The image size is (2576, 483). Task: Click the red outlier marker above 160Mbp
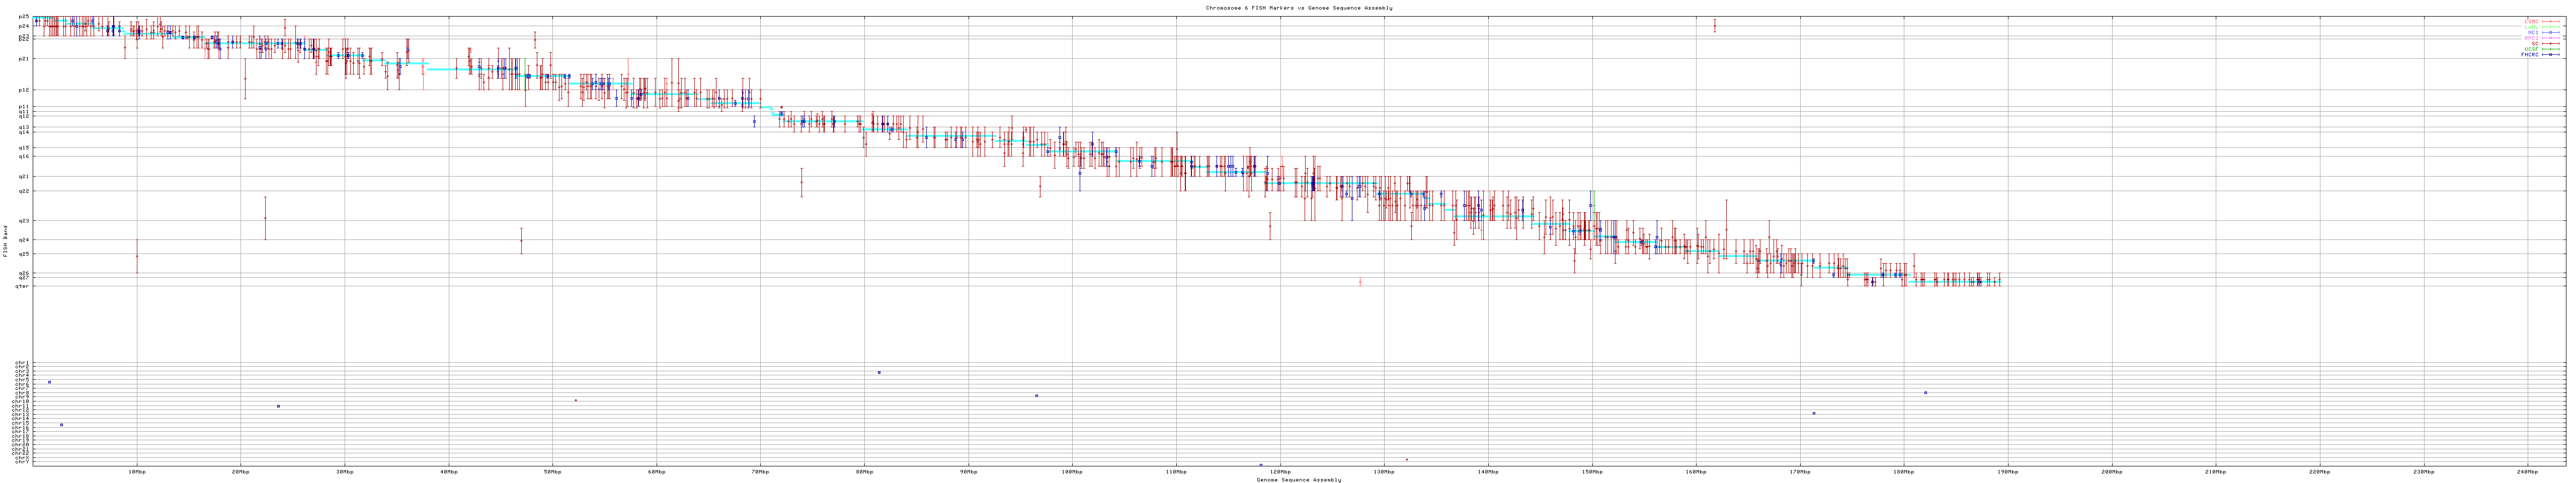point(1714,25)
